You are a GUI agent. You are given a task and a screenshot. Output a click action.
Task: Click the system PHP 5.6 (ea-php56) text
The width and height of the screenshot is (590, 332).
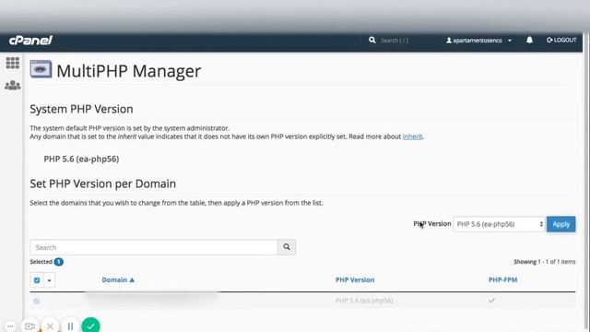(x=81, y=159)
